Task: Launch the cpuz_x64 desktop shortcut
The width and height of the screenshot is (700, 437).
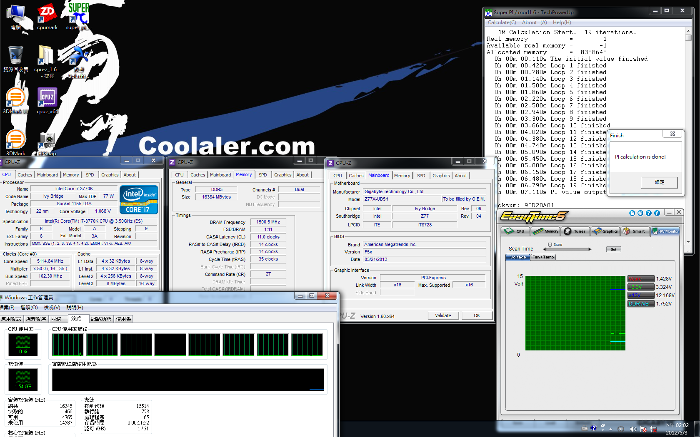Action: click(47, 100)
